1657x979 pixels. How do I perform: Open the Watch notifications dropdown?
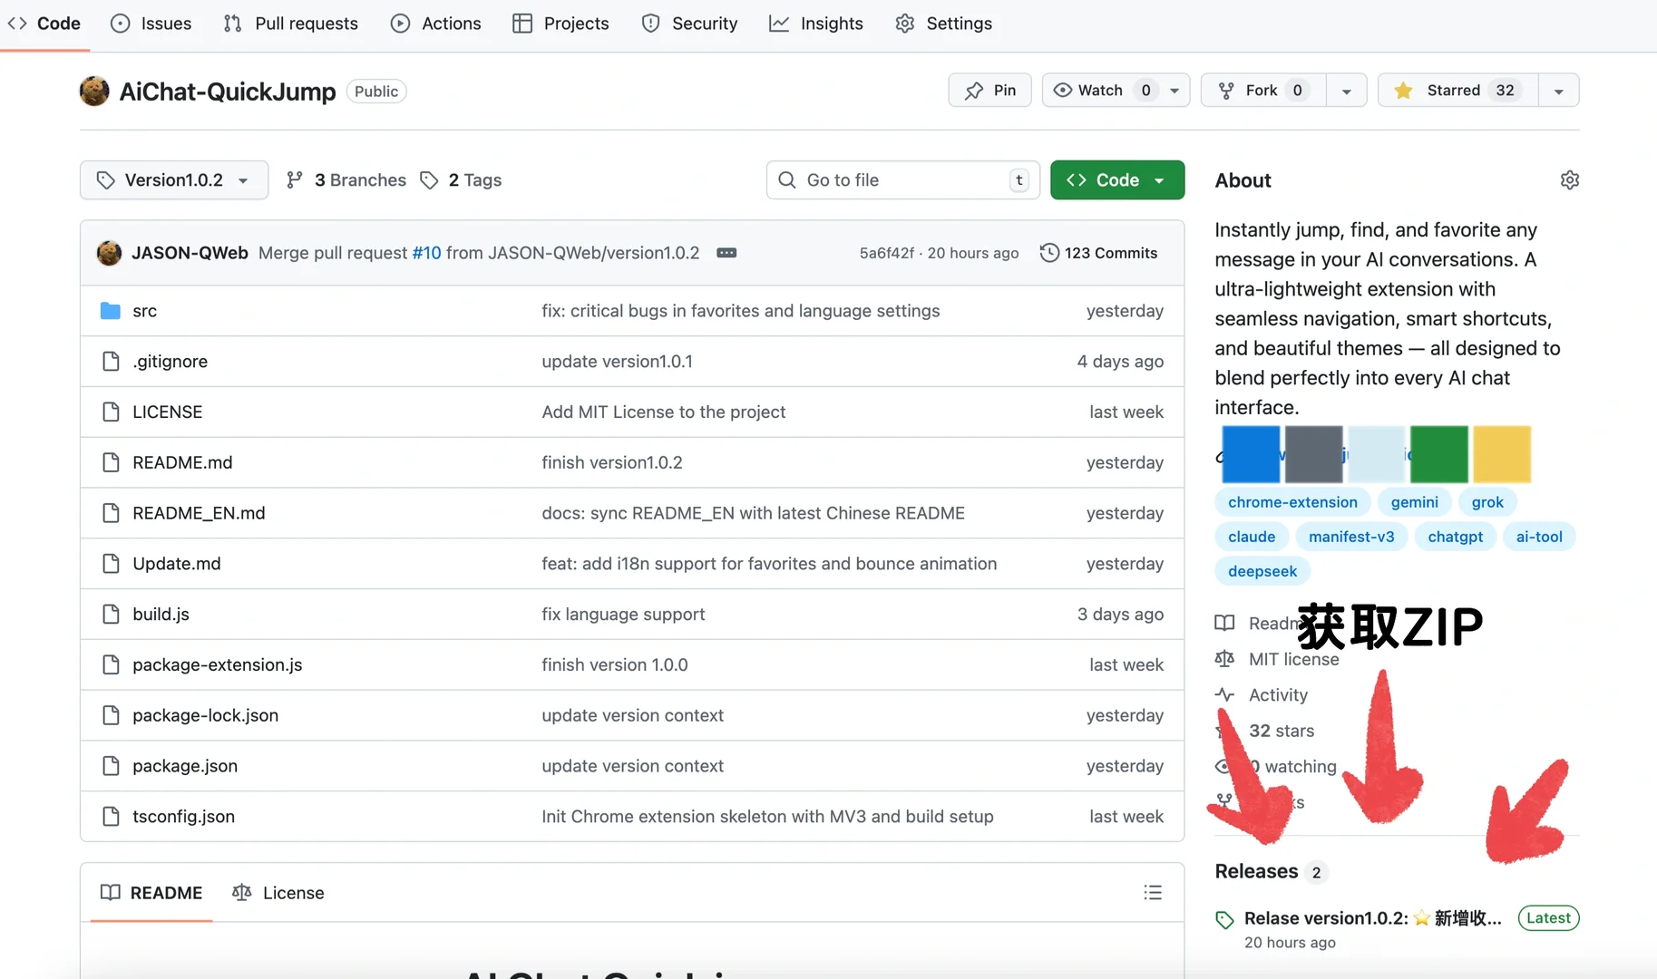point(1116,91)
